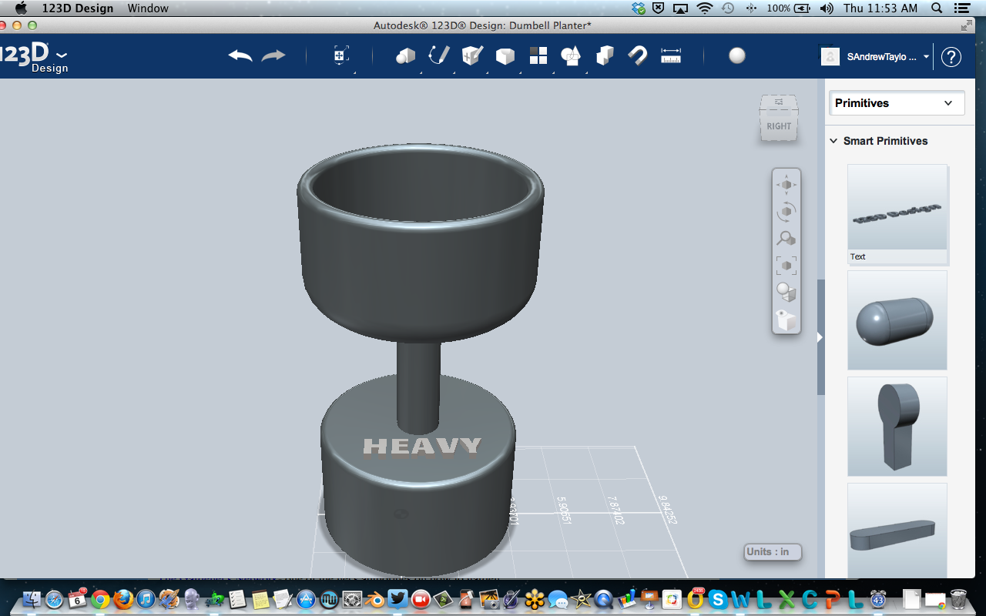Viewport: 986px width, 616px height.
Task: Select the flat slot-bar primitive thumbnail
Action: [x=897, y=531]
